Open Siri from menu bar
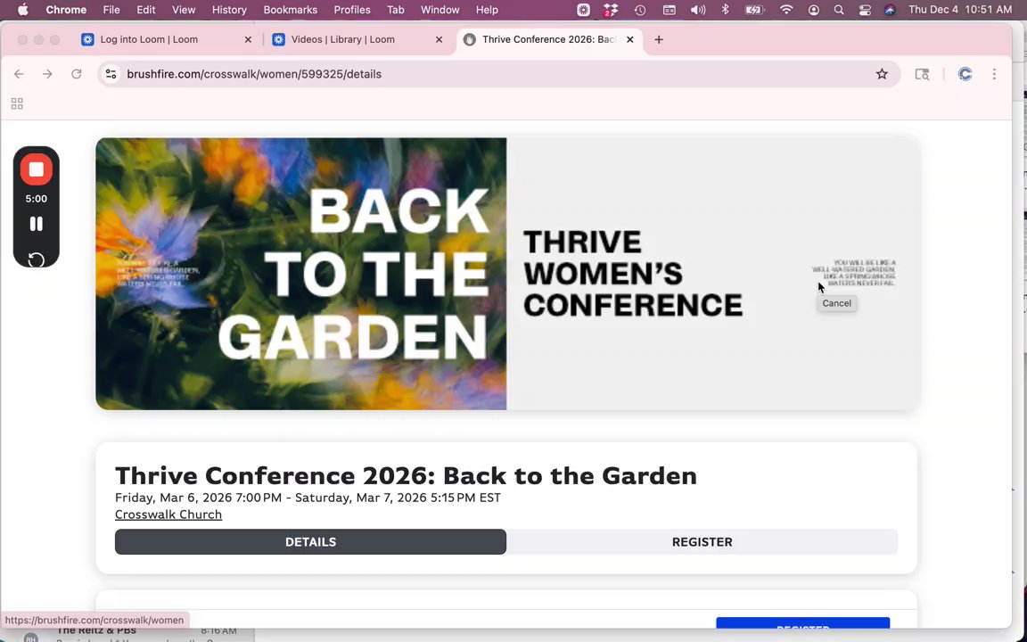Image resolution: width=1027 pixels, height=642 pixels. (x=890, y=10)
